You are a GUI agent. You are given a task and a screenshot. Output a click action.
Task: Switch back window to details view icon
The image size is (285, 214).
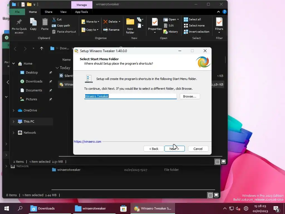pos(210,195)
